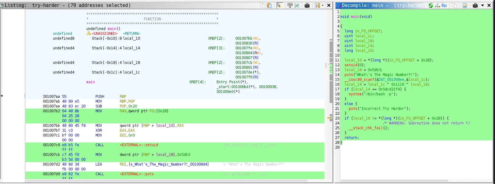This screenshot has width=495, height=184.
Task: Click 'uint local_1c;' declaration line
Action: pyautogui.click(x=359, y=36)
